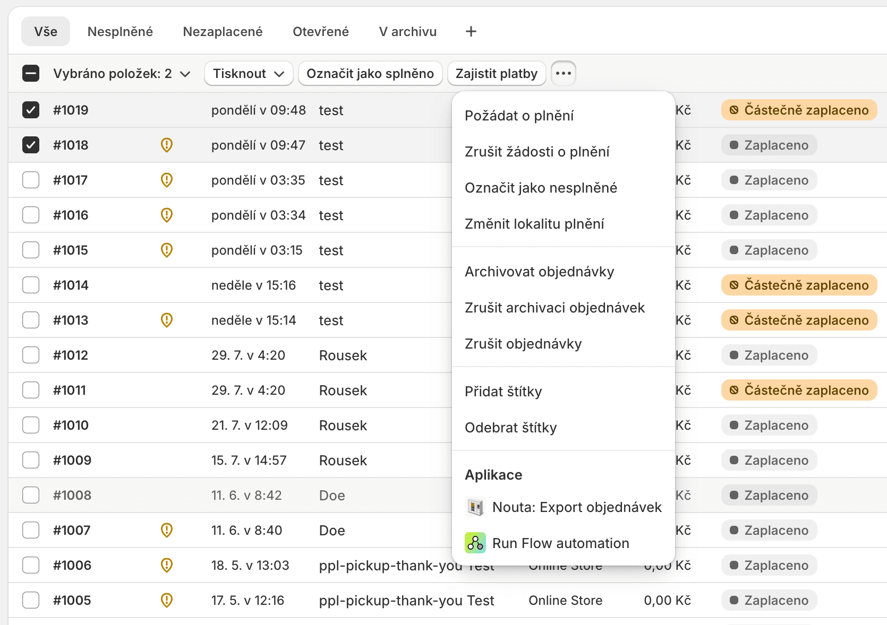Select order #1014's checkbox
The height and width of the screenshot is (625, 887).
pyautogui.click(x=31, y=285)
